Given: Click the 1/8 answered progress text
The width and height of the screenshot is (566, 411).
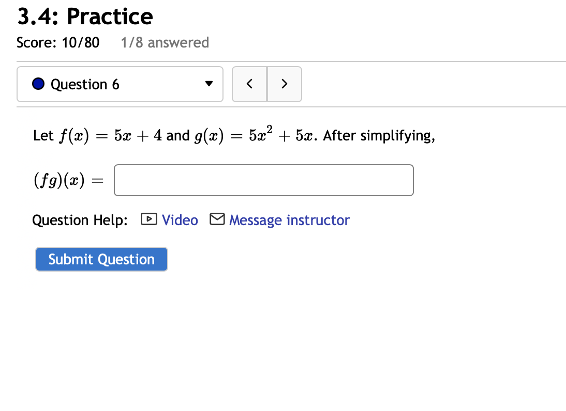Looking at the screenshot, I should pyautogui.click(x=165, y=43).
